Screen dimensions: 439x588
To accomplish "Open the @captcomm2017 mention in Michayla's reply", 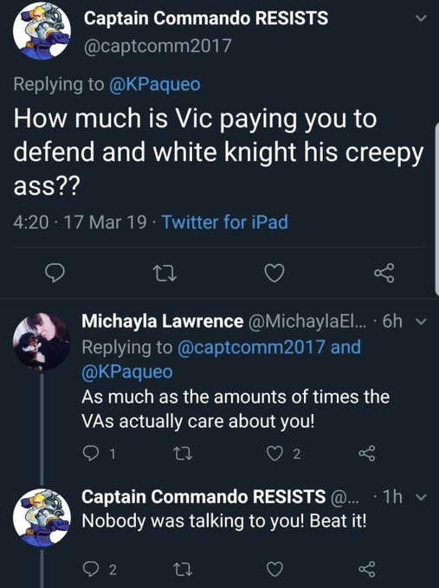I will pyautogui.click(x=250, y=347).
